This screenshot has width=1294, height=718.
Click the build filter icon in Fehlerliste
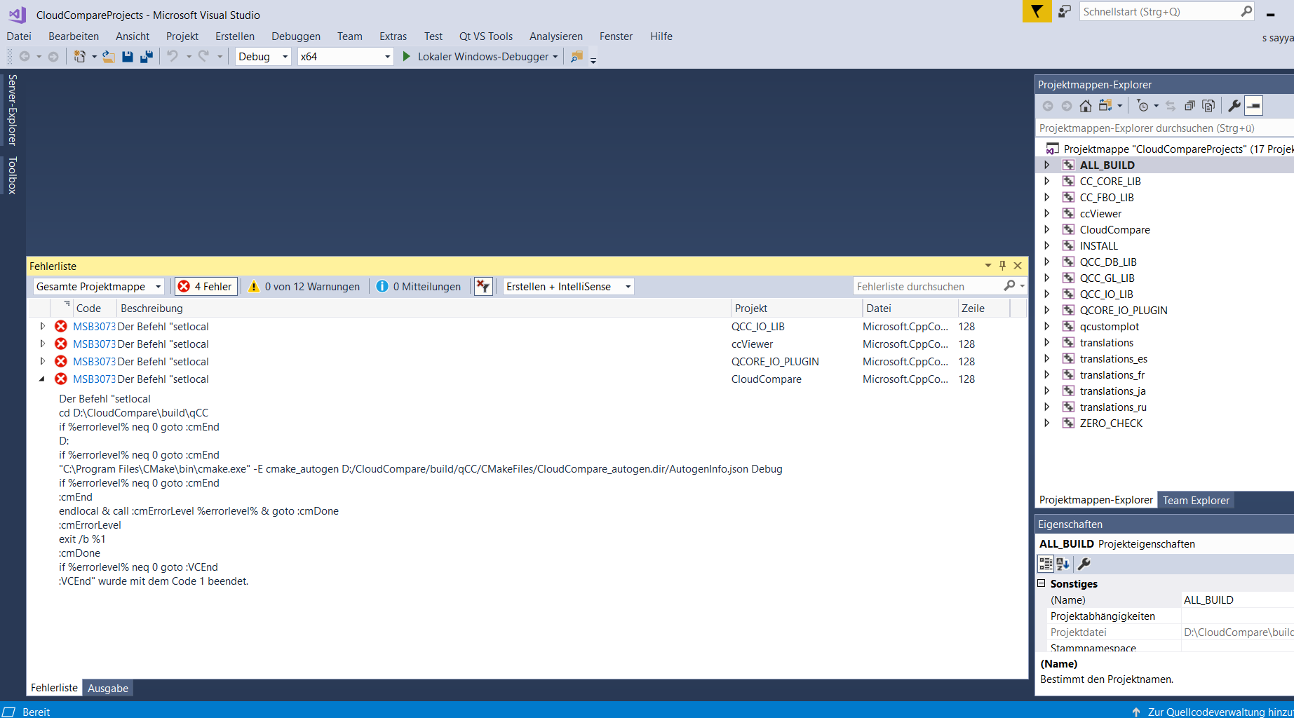(x=483, y=286)
